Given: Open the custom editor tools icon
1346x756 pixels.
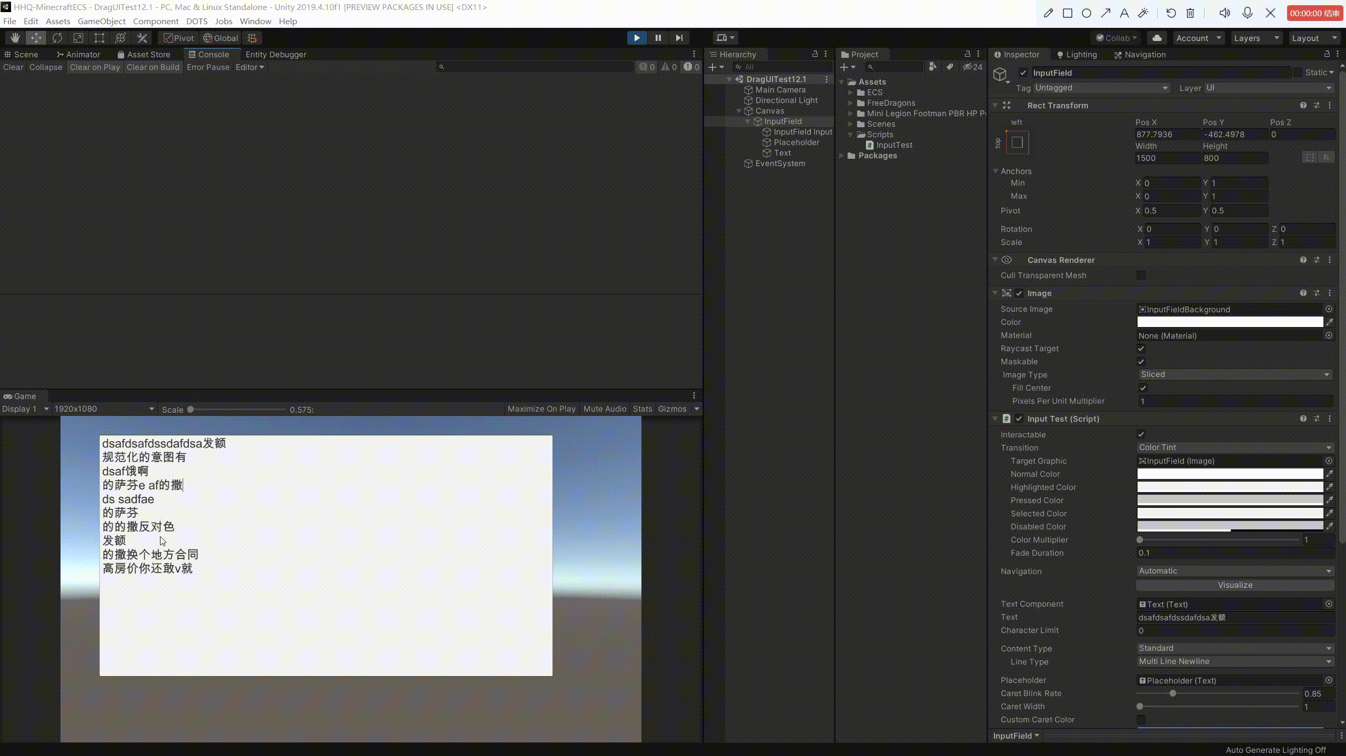Looking at the screenshot, I should tap(142, 38).
